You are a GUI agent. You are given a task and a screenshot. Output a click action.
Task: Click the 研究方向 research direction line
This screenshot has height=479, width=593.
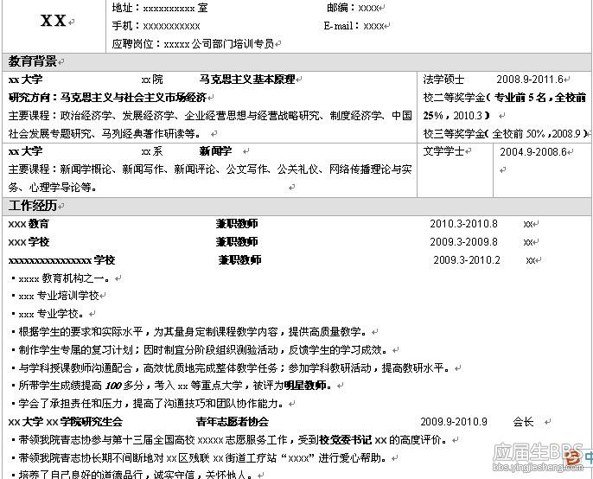pos(108,98)
